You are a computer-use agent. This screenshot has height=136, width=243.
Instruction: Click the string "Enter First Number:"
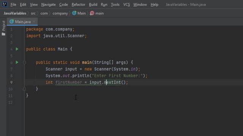click(x=117, y=76)
